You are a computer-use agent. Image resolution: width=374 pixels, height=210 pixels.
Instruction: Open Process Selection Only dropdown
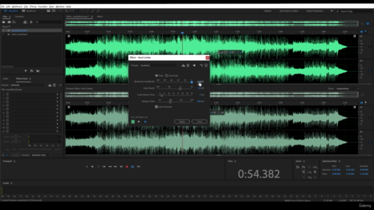[x=41, y=155]
